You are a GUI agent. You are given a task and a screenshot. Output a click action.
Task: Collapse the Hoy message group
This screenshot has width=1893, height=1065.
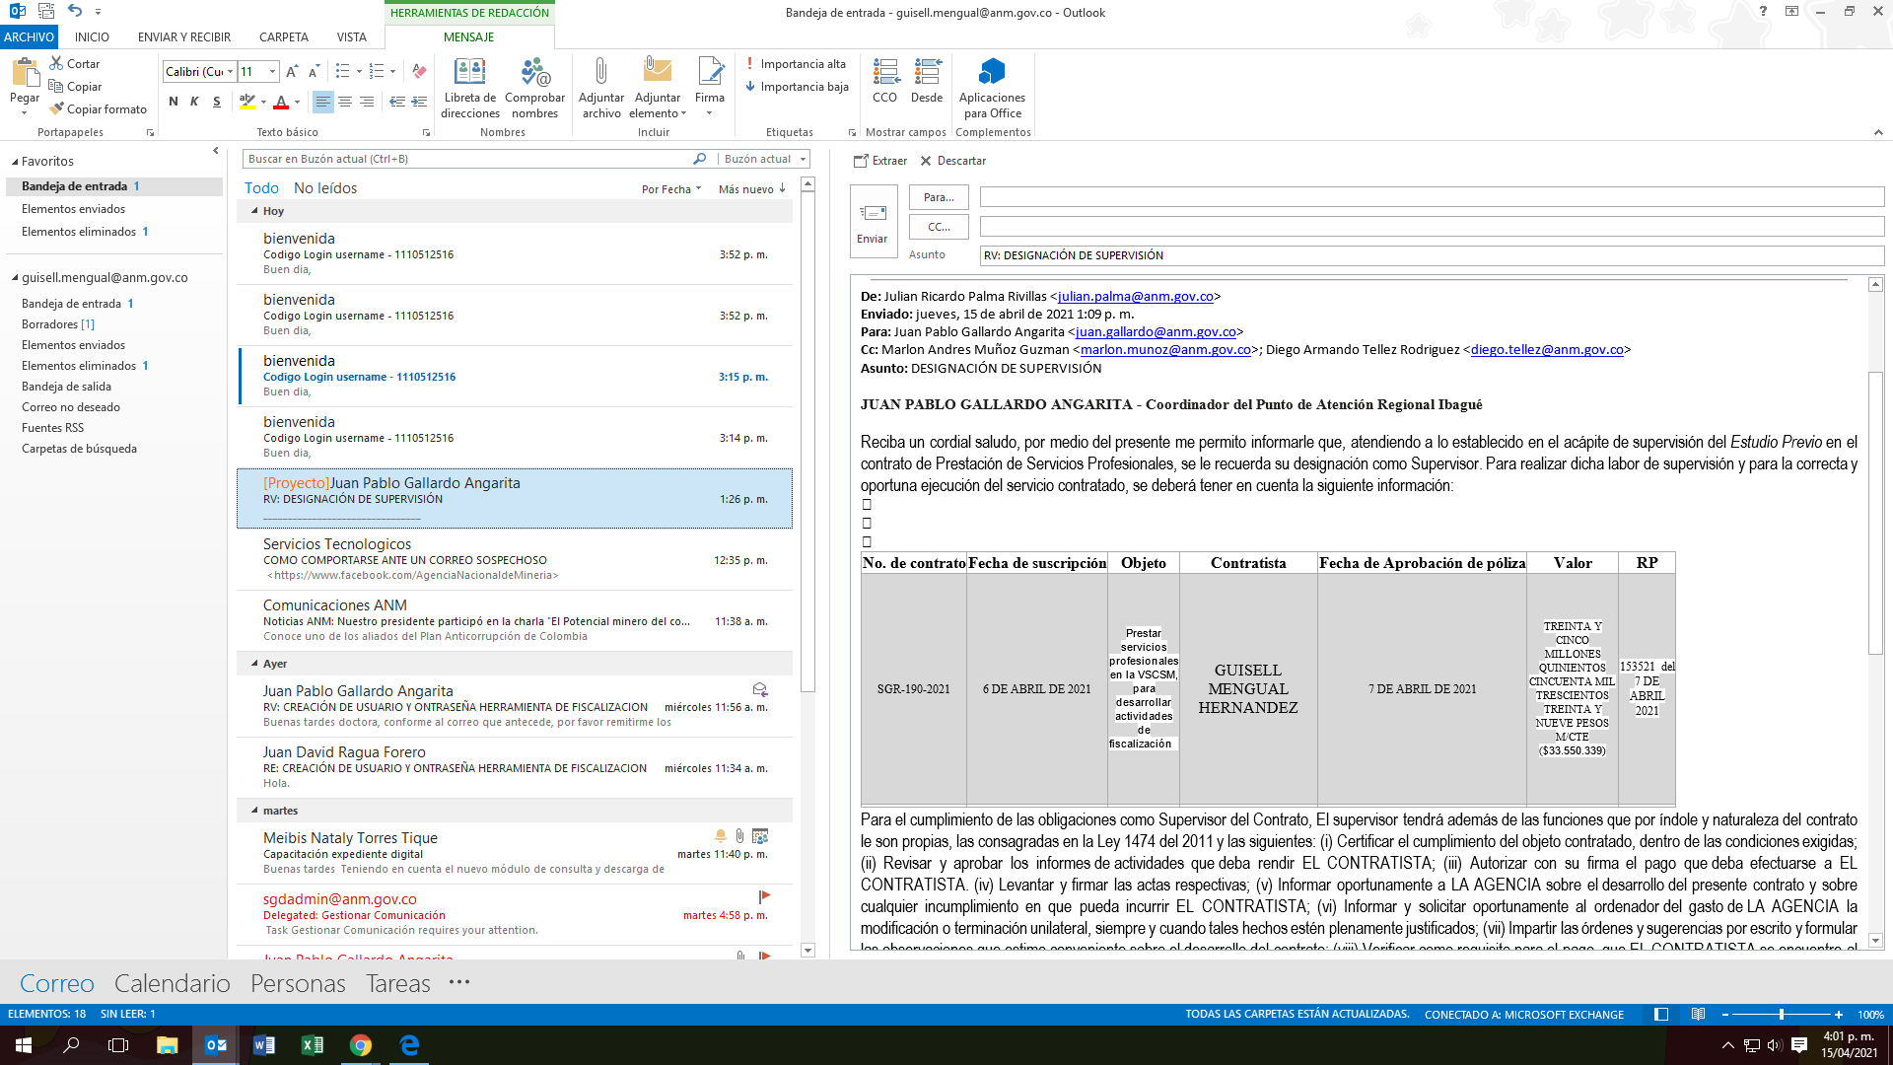pos(254,211)
